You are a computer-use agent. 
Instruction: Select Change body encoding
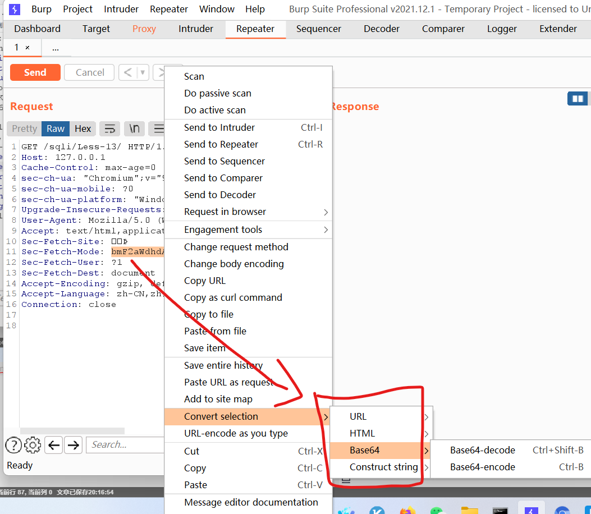249,264
